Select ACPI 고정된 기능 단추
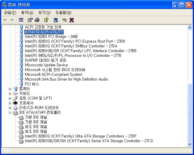This screenshot has height=155, width=194. click(x=43, y=27)
